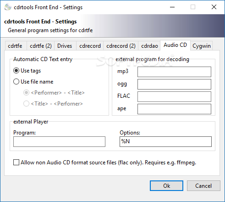
Task: Select the cdrecord (2) tab
Action: click(121, 46)
